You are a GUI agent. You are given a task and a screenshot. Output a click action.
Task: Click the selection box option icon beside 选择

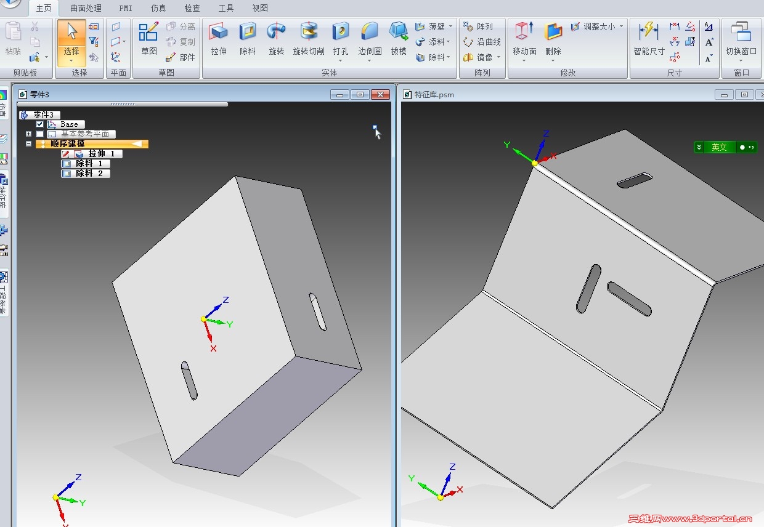coord(94,26)
